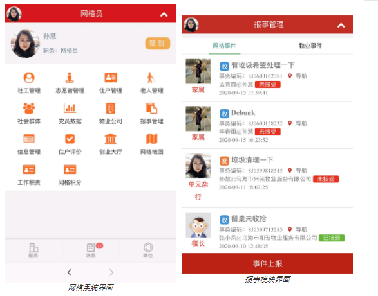Go back with the left arrow
Image resolution: width=378 pixels, height=296 pixels.
[x=70, y=272]
